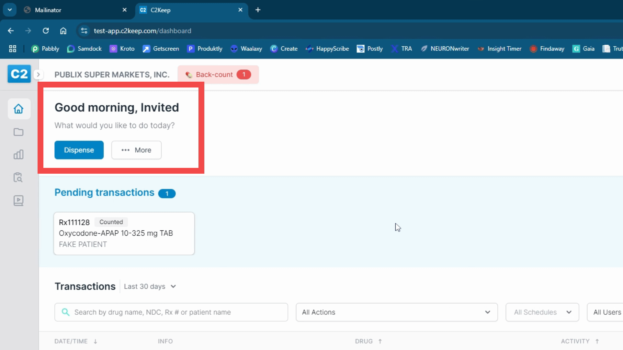Open the HappyScribe bookmark
The image size is (623, 350).
pyautogui.click(x=327, y=49)
